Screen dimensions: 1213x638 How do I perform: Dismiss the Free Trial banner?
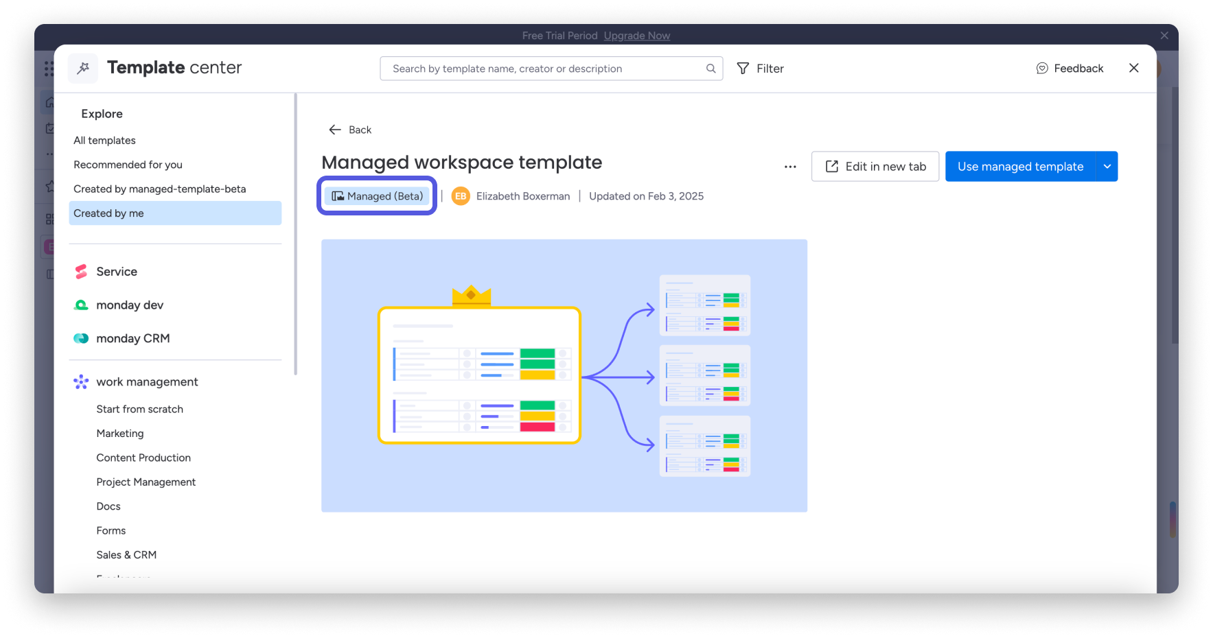[1164, 36]
